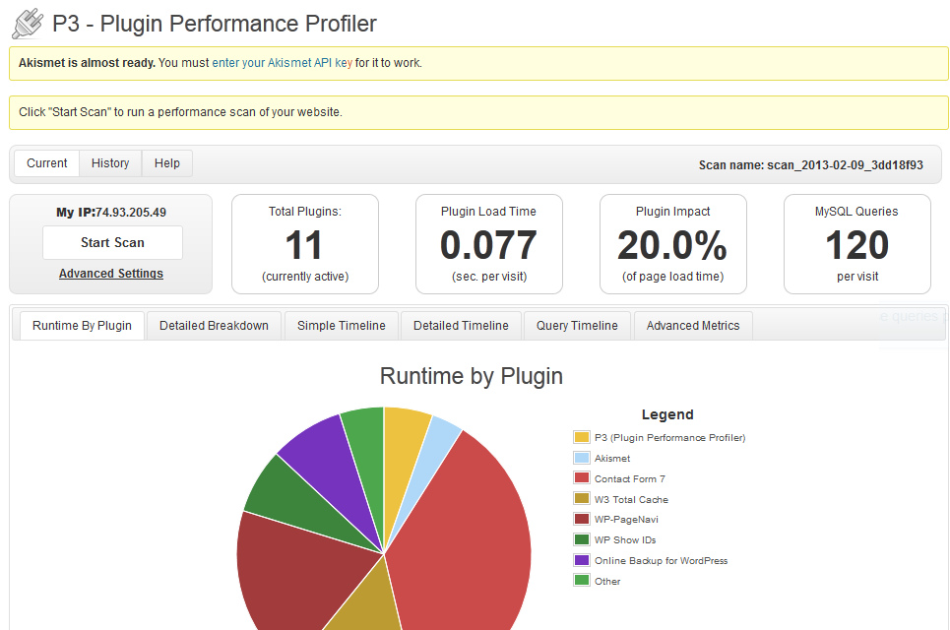Click the My IP 74.93.205.49 text
The height and width of the screenshot is (630, 950).
[111, 213]
